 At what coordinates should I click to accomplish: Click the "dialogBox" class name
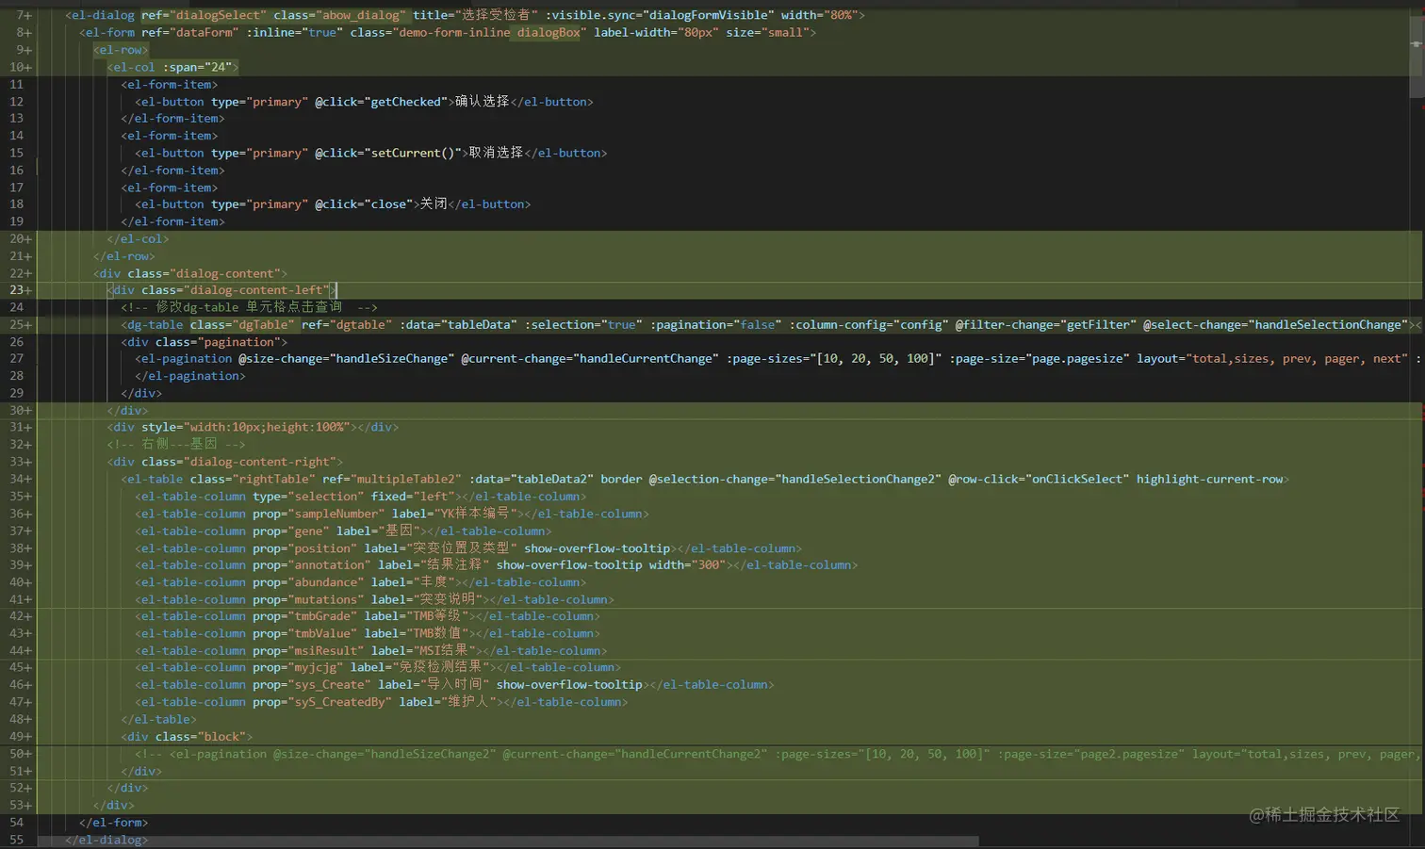pos(549,32)
